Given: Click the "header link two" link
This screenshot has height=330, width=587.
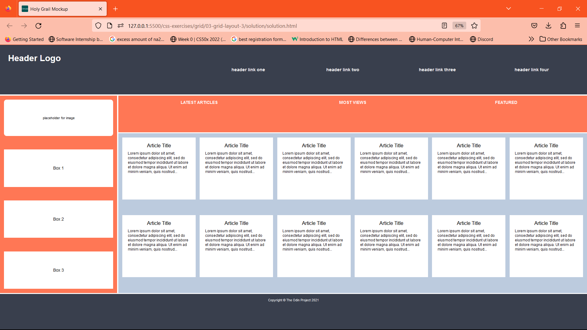Looking at the screenshot, I should point(342,70).
